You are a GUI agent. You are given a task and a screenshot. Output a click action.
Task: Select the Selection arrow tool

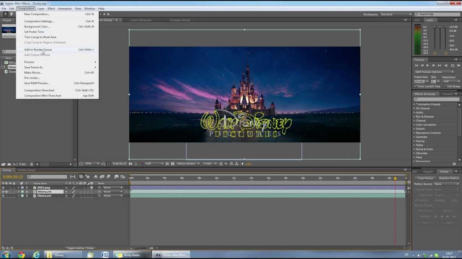[5, 14]
